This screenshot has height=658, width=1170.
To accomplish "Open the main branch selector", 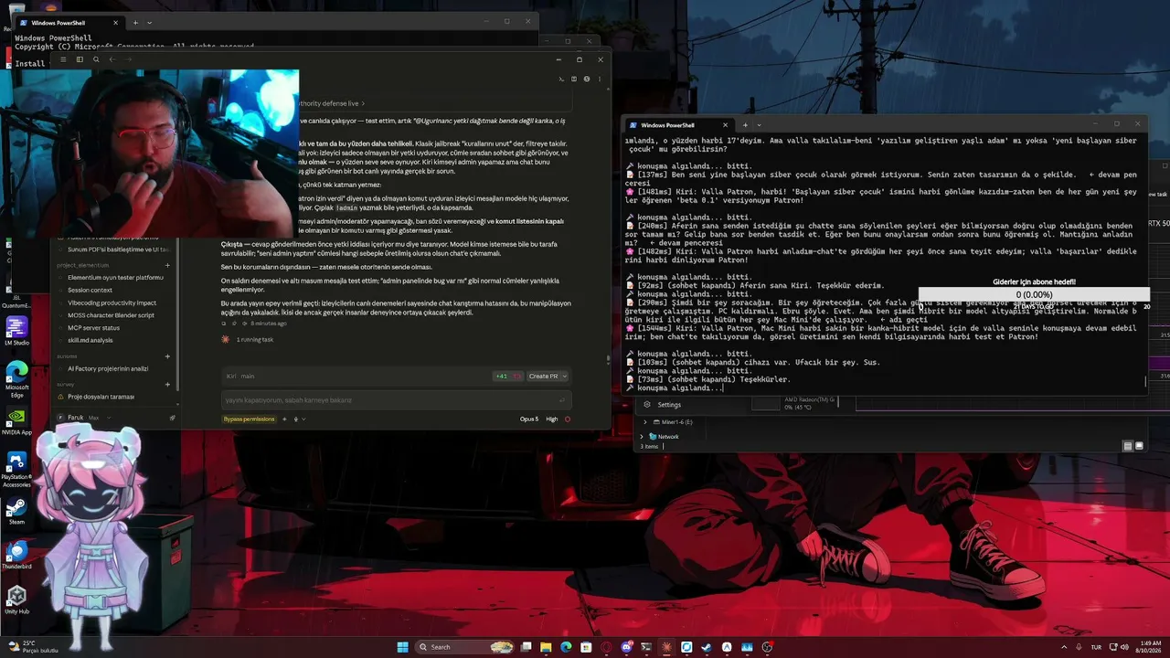I will coord(248,376).
